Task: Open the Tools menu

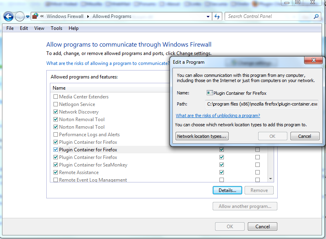Action: [56, 28]
